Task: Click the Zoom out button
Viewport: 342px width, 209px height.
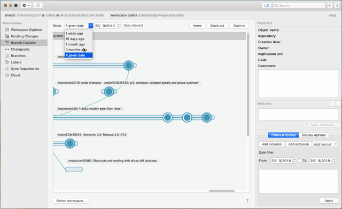Action: click(217, 26)
